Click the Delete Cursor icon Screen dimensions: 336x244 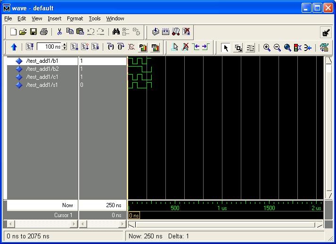186,47
